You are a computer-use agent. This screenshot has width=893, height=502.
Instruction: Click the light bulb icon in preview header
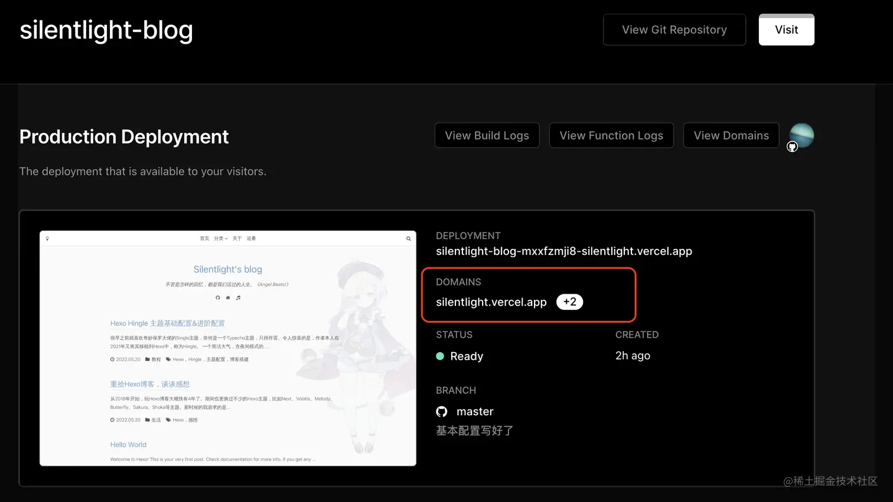[47, 239]
